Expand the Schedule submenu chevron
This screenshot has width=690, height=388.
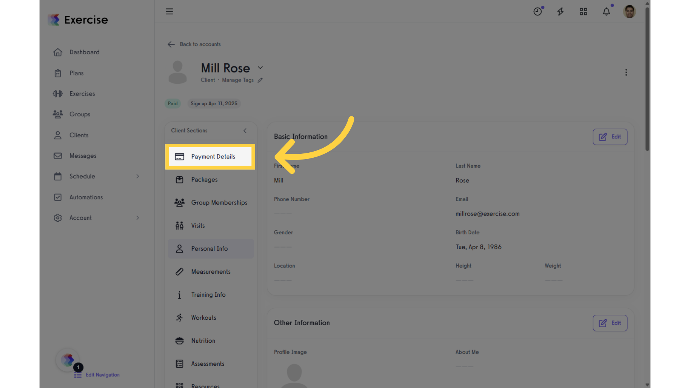coord(138,176)
